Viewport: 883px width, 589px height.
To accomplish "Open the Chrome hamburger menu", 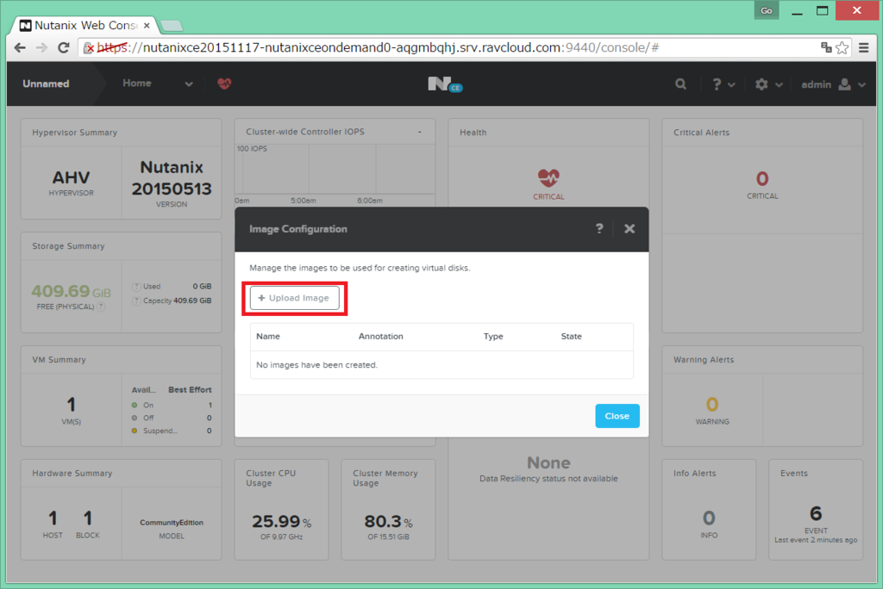I will click(x=864, y=48).
